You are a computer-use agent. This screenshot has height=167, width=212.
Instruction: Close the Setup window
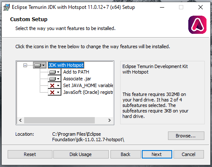point(201,7)
